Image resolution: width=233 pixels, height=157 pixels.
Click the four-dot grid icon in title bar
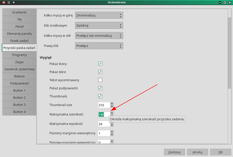pyautogui.click(x=8, y=3)
